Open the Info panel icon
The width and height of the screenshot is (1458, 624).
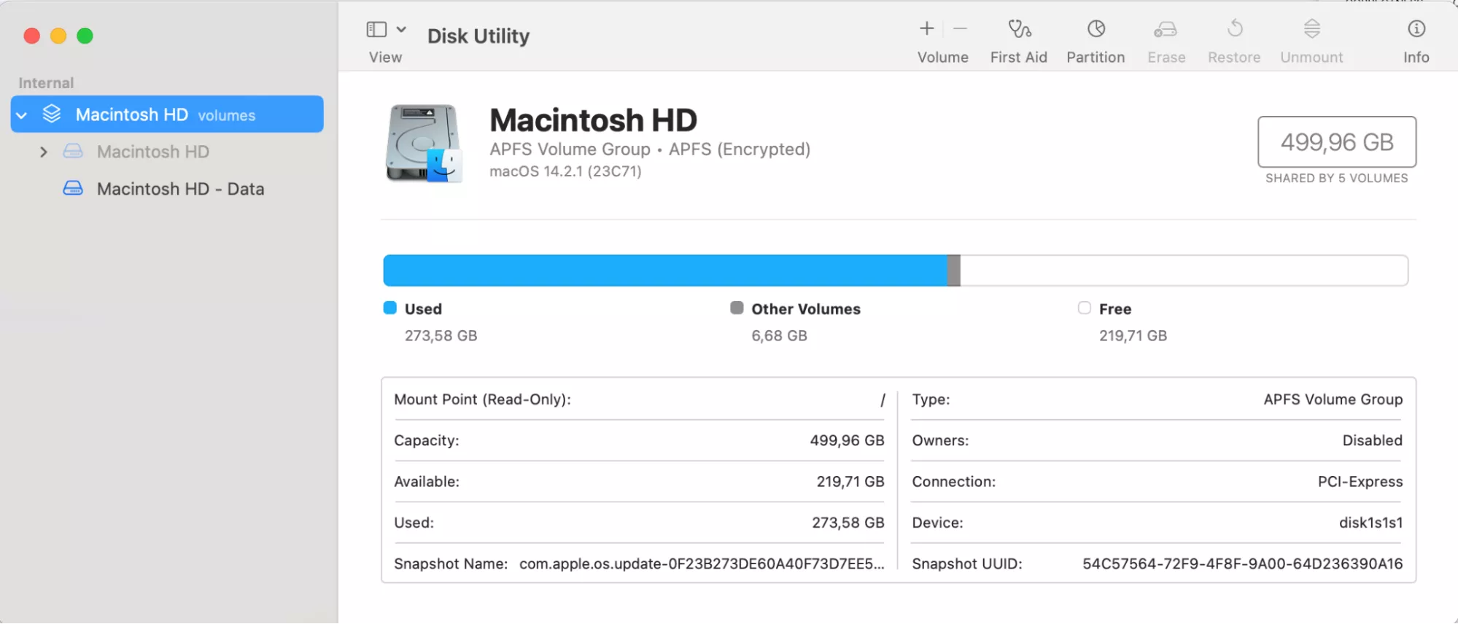click(x=1416, y=29)
